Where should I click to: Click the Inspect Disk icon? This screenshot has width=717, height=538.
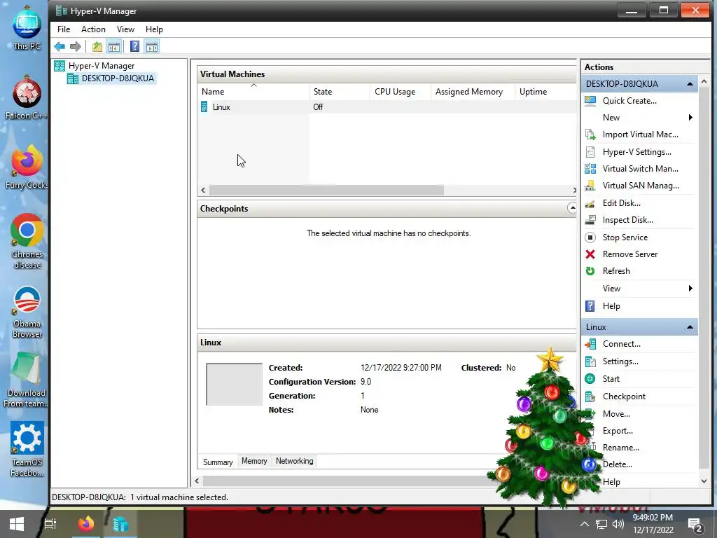pos(590,220)
